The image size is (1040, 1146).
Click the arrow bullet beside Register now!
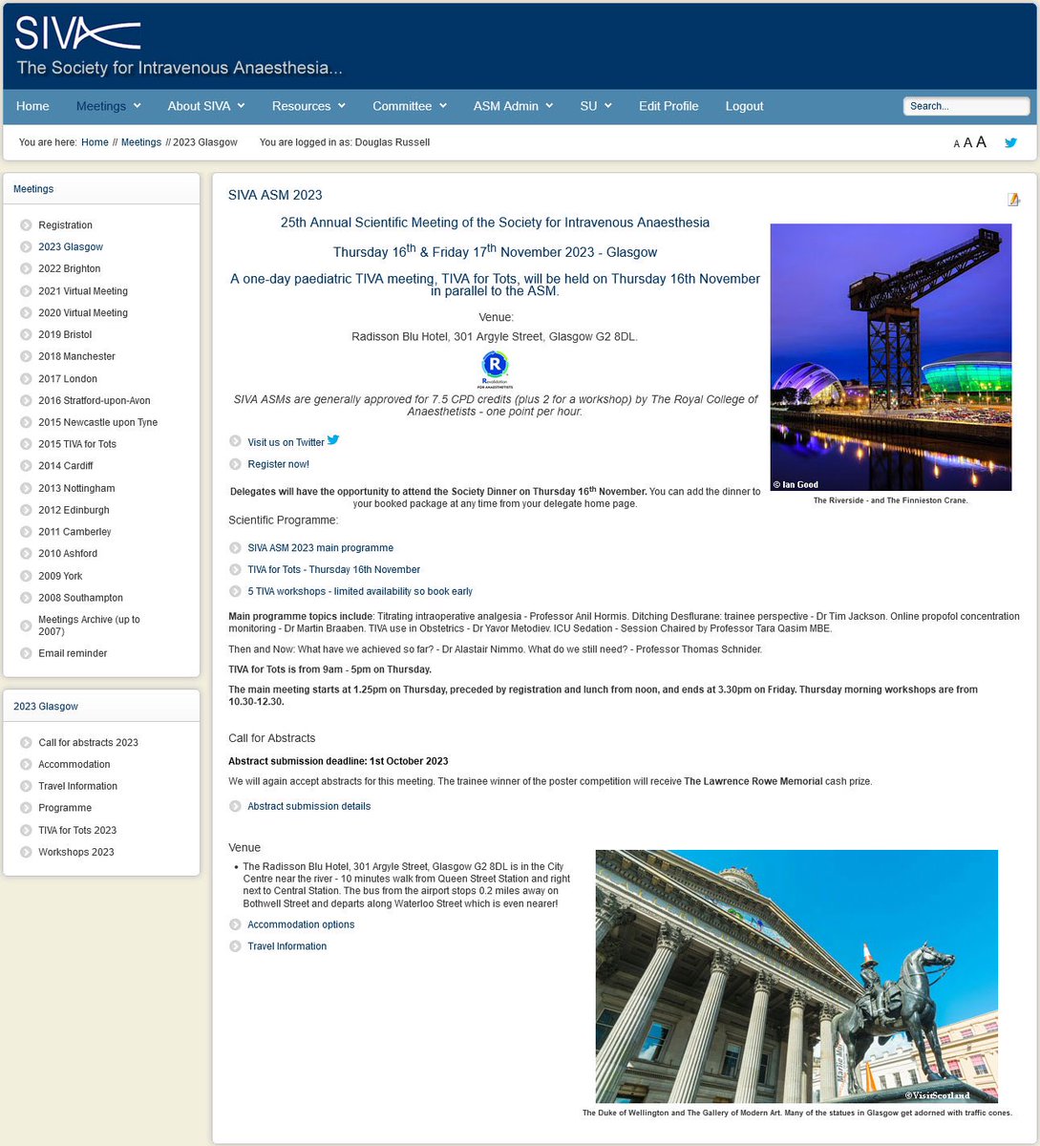tap(235, 464)
